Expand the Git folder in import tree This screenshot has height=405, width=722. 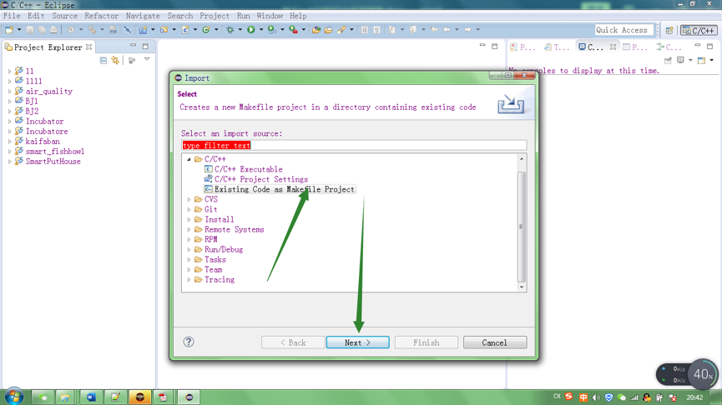[189, 210]
